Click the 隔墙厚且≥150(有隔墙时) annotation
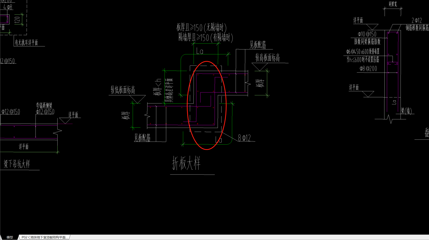 [206, 38]
